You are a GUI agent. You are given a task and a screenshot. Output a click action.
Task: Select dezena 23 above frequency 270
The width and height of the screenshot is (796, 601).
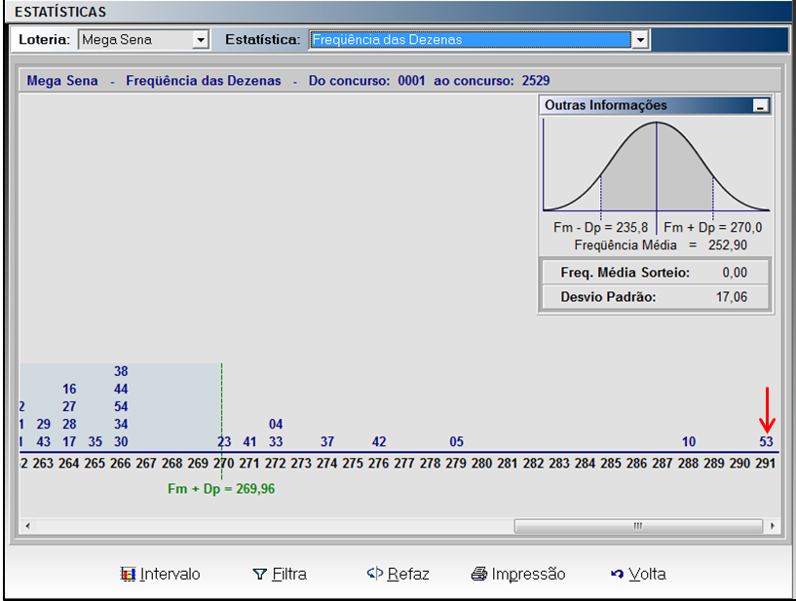[x=224, y=441]
